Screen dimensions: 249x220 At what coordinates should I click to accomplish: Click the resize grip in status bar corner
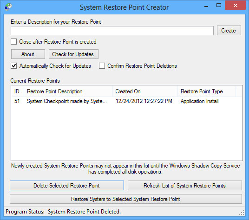[242, 213]
